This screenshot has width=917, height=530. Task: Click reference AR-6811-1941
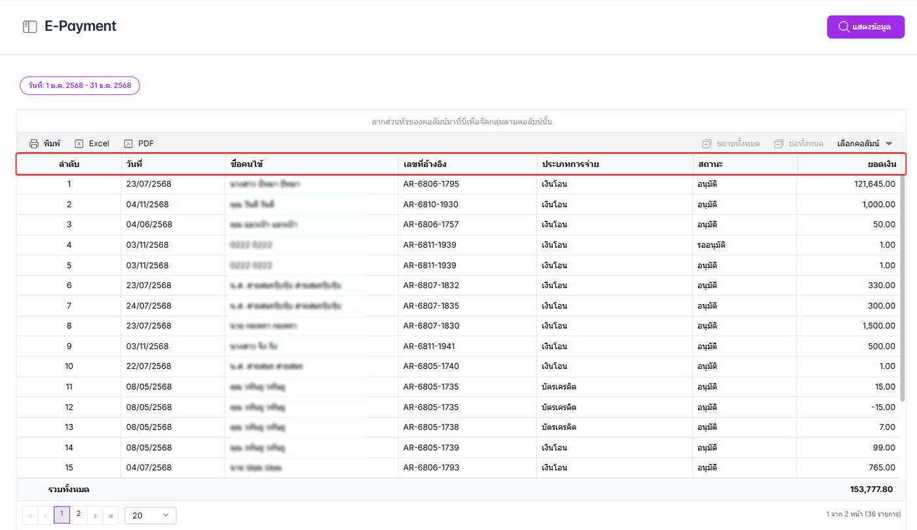pyautogui.click(x=430, y=346)
